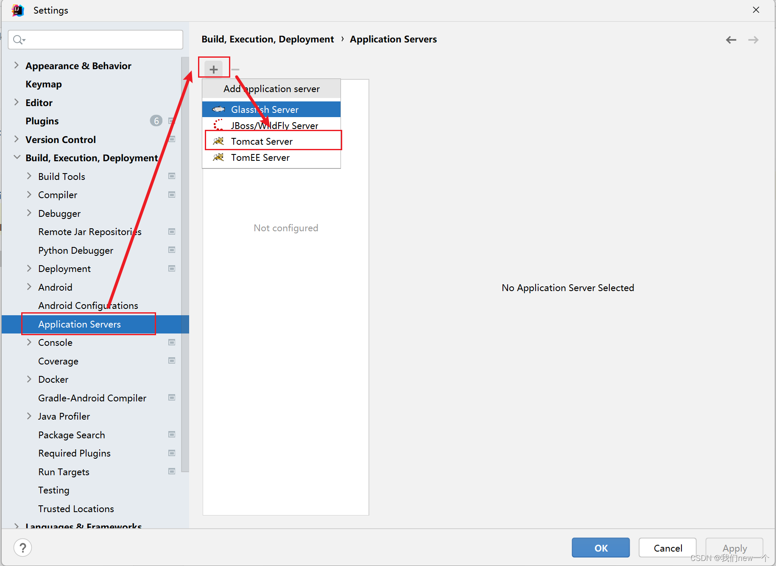Choose Tomcat Server from the popup
The height and width of the screenshot is (566, 776).
coord(271,141)
